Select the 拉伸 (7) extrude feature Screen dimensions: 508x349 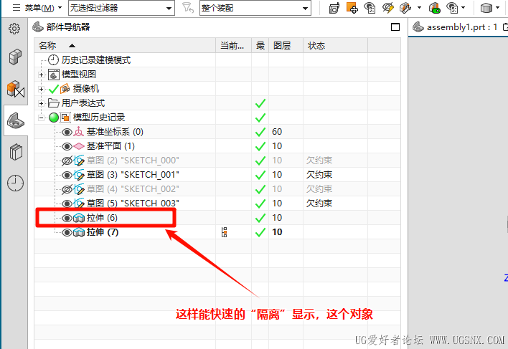[103, 232]
